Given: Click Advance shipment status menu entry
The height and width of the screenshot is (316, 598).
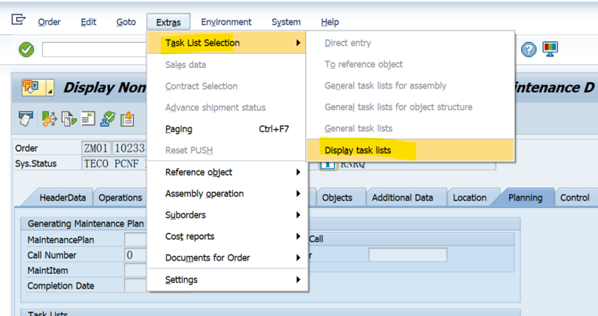Looking at the screenshot, I should pos(226,107).
